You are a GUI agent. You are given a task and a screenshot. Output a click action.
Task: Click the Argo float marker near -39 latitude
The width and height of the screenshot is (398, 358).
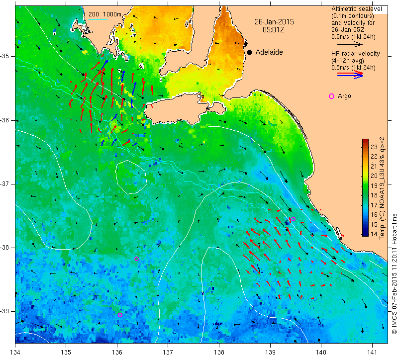click(120, 315)
